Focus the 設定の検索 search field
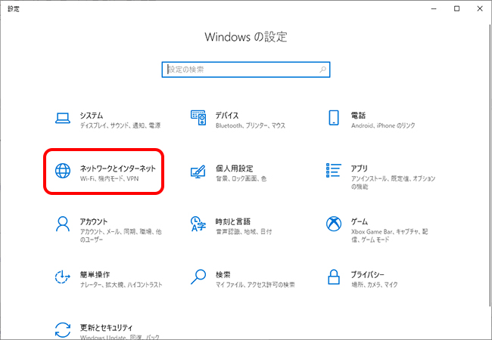Screen dimensions: 492x340 pyautogui.click(x=246, y=70)
